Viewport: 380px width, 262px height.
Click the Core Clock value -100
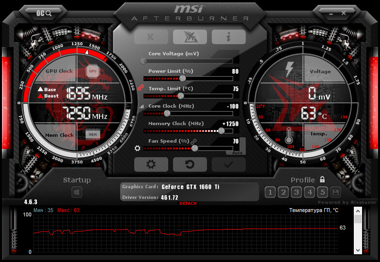pos(233,106)
